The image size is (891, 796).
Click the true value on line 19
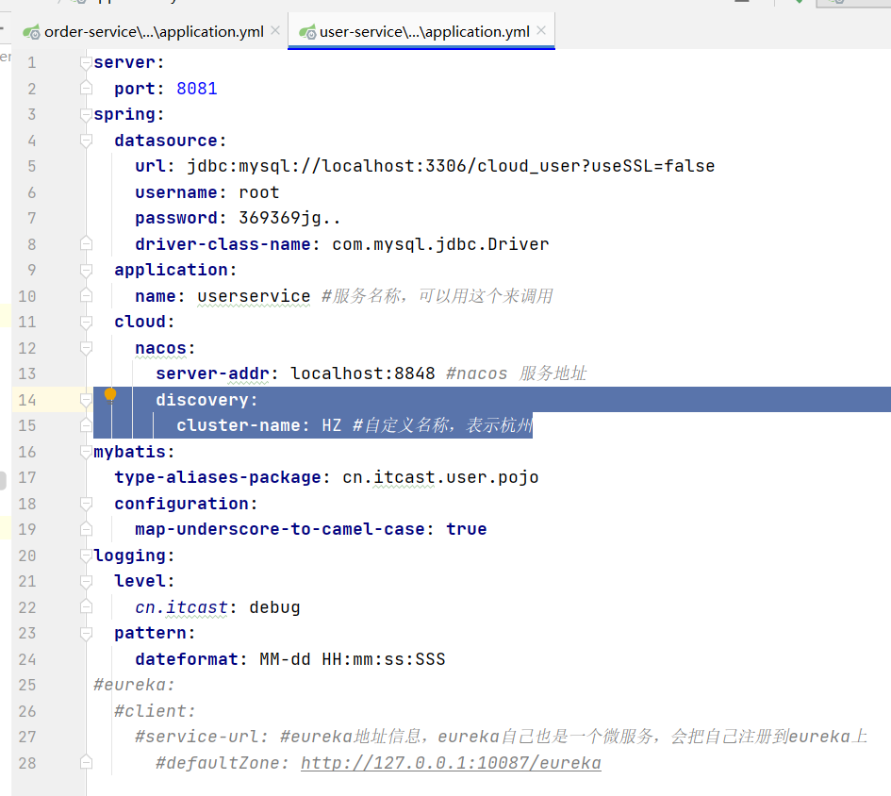[467, 529]
